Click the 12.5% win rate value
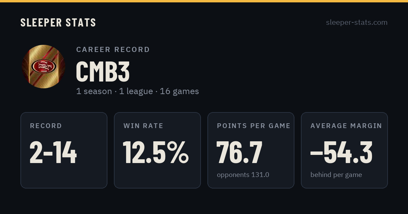This screenshot has height=214, width=408. (x=156, y=153)
